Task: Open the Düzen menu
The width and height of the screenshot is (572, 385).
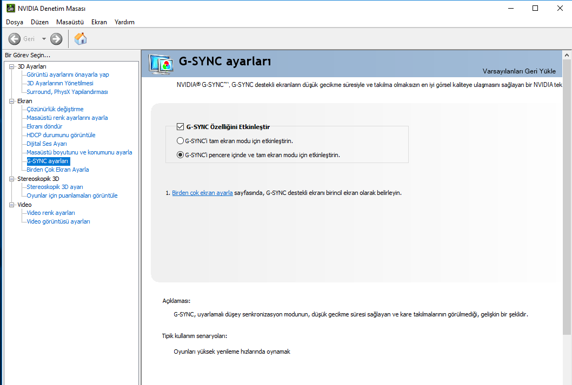Action: (x=40, y=22)
